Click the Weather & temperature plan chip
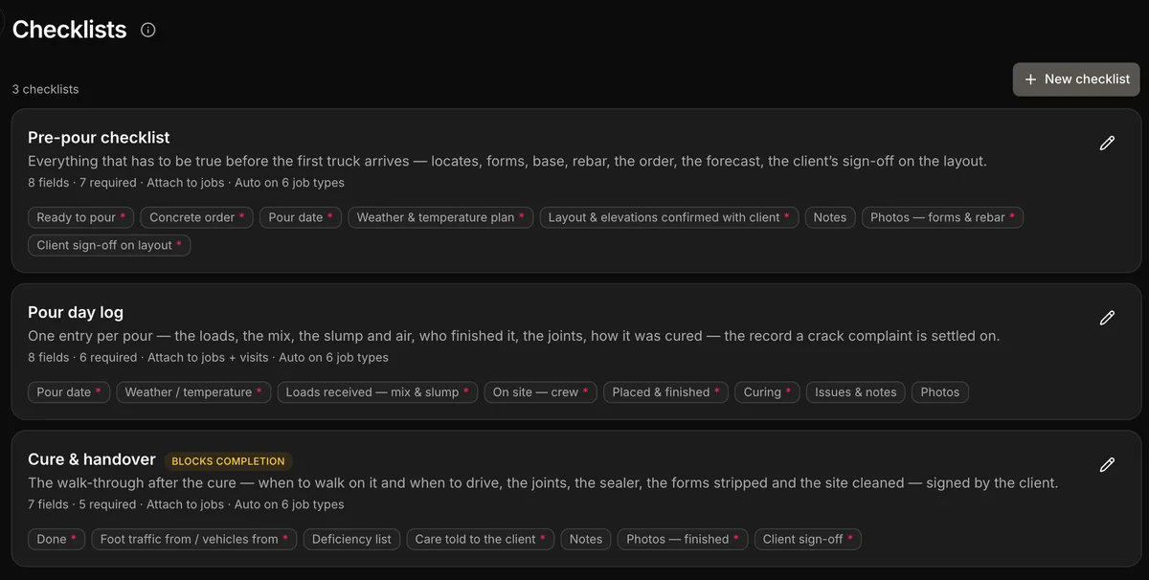 pyautogui.click(x=441, y=217)
